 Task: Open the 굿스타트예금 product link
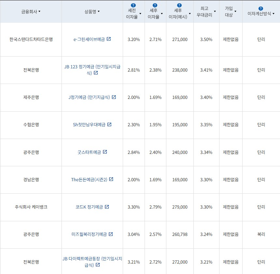(89, 152)
